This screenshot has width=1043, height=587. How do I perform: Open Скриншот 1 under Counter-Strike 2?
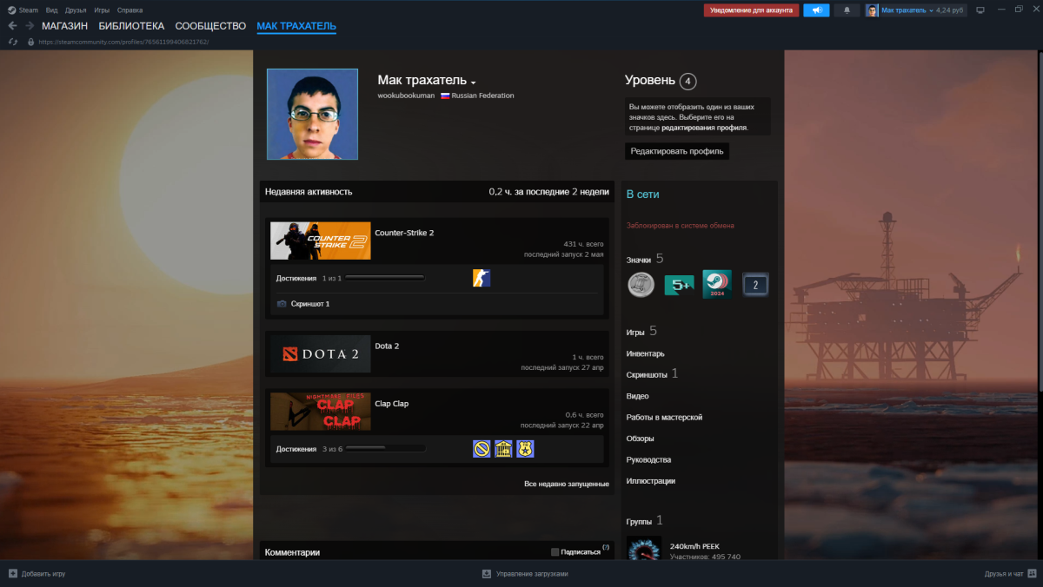tap(310, 304)
